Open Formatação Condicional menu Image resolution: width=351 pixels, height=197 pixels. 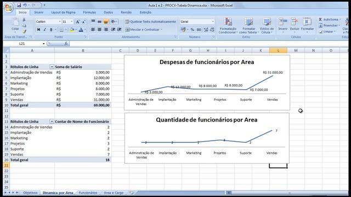tap(228, 26)
